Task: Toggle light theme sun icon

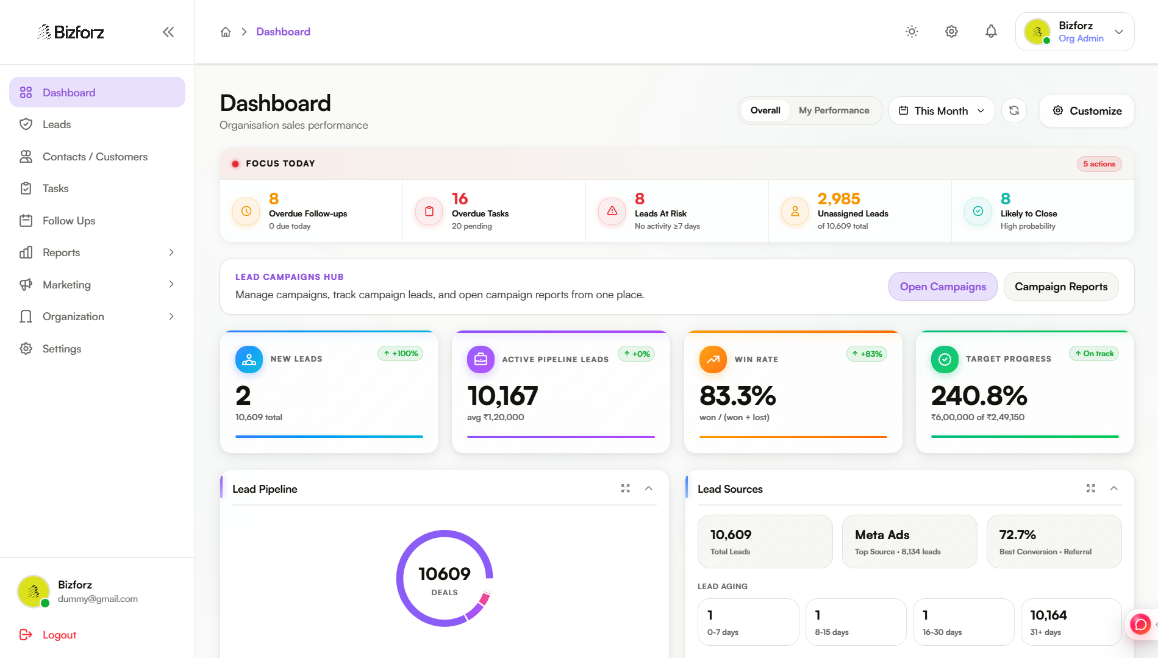Action: (x=912, y=32)
